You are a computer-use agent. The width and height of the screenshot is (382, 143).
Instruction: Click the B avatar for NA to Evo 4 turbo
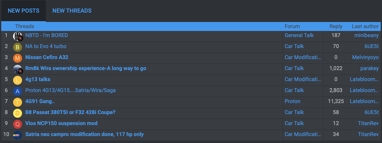click(x=18, y=47)
